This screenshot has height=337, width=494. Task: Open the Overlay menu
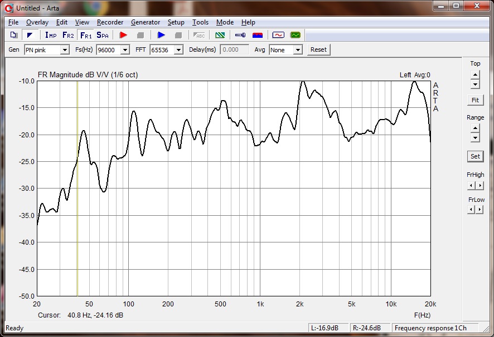[37, 22]
